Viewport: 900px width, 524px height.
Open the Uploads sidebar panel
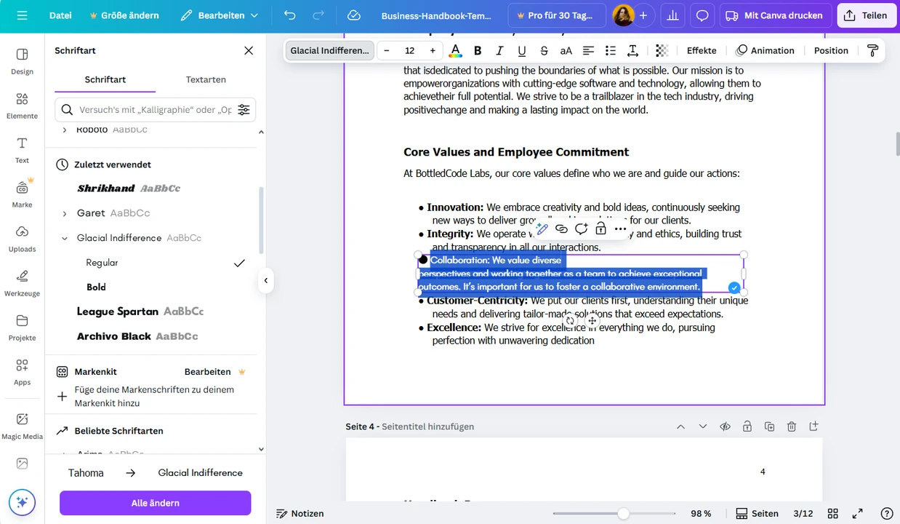pyautogui.click(x=22, y=239)
